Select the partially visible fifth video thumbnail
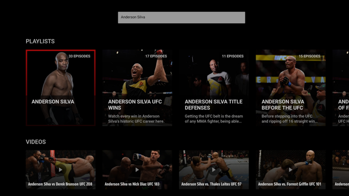Screen dimensions: 349x196 pyautogui.click(x=341, y=169)
